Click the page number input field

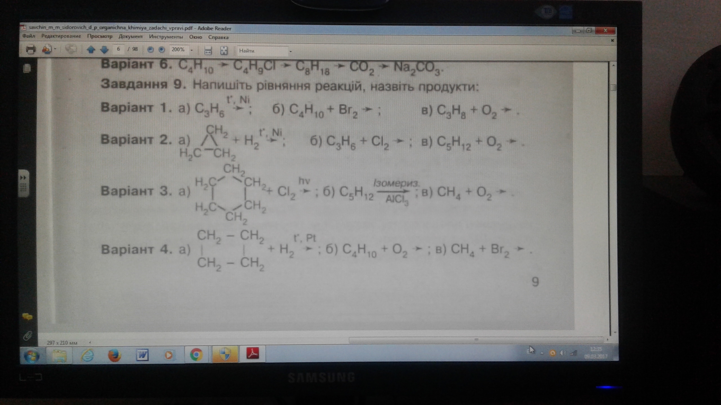[118, 49]
